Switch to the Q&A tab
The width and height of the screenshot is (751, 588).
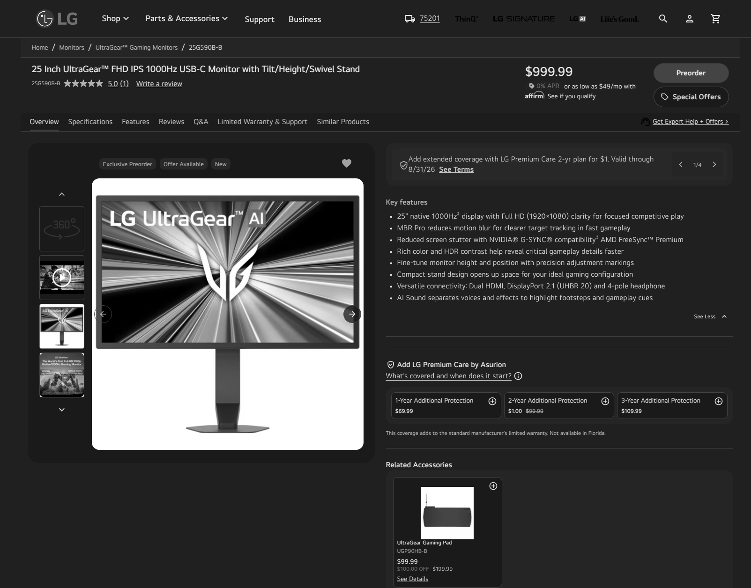(201, 122)
